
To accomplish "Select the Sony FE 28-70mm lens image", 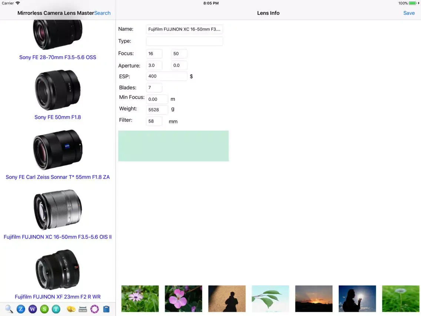I will [58, 35].
